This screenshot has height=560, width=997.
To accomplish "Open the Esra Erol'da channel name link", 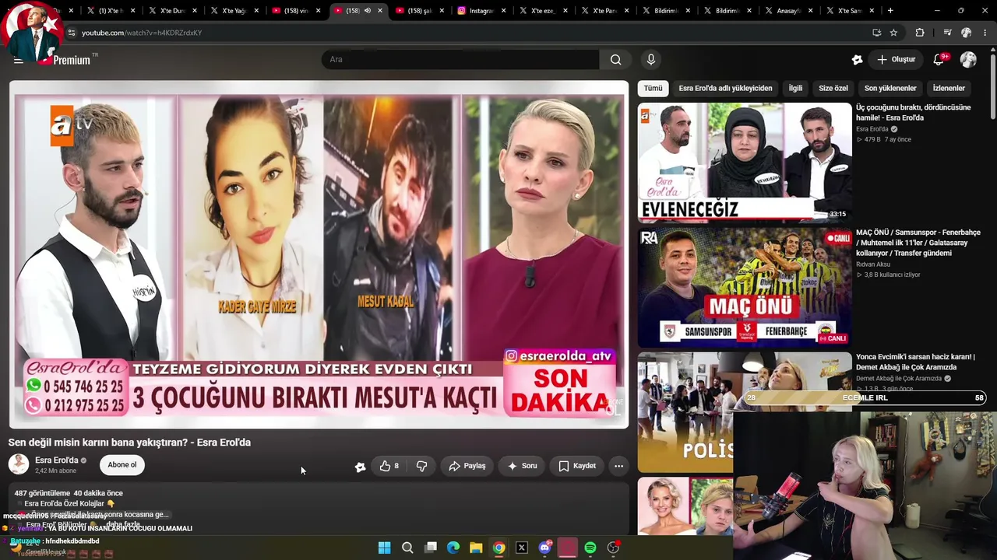I will [57, 460].
